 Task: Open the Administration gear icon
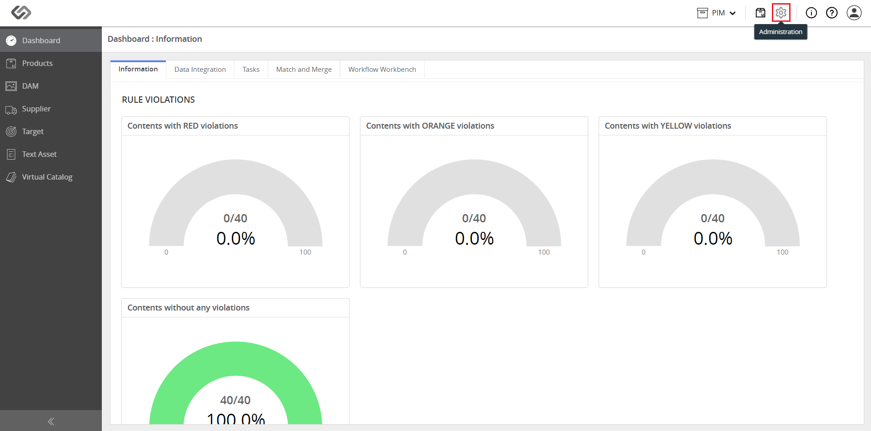click(781, 13)
